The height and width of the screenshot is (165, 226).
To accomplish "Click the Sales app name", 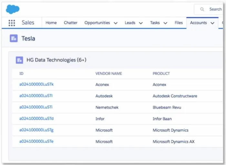I will [28, 23].
